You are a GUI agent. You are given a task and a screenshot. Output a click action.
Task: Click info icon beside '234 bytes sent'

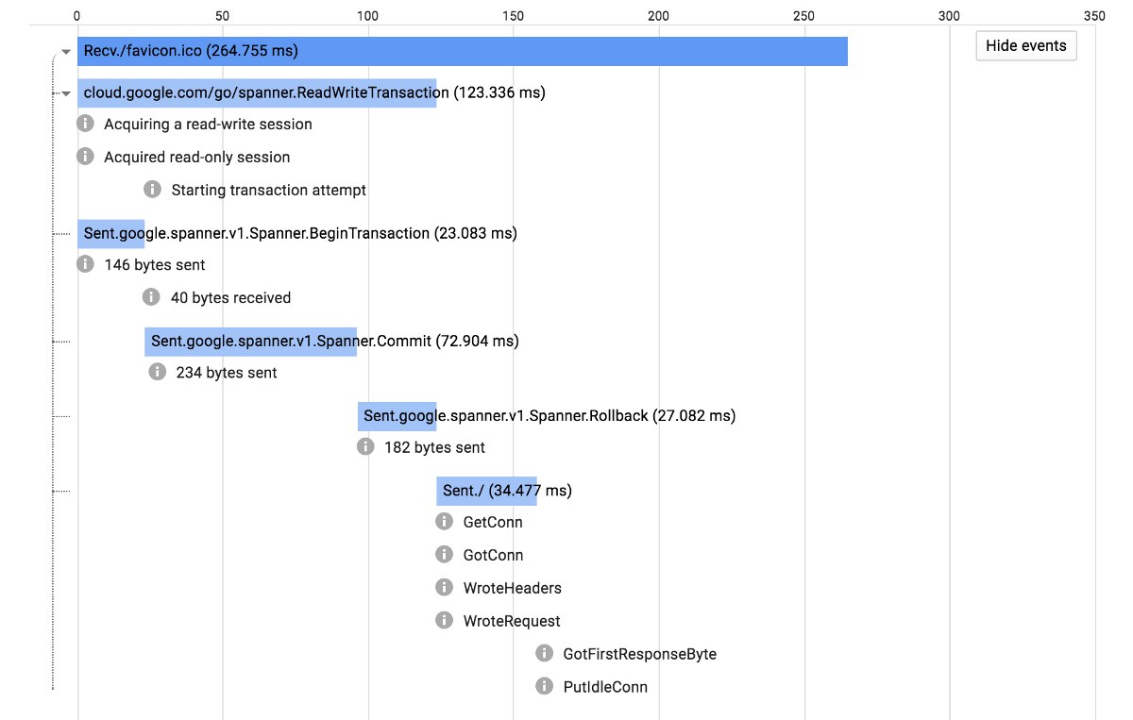tap(157, 372)
